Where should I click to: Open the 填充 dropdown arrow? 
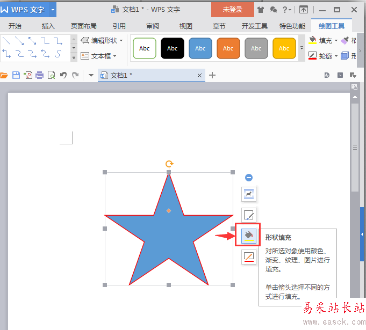336,41
